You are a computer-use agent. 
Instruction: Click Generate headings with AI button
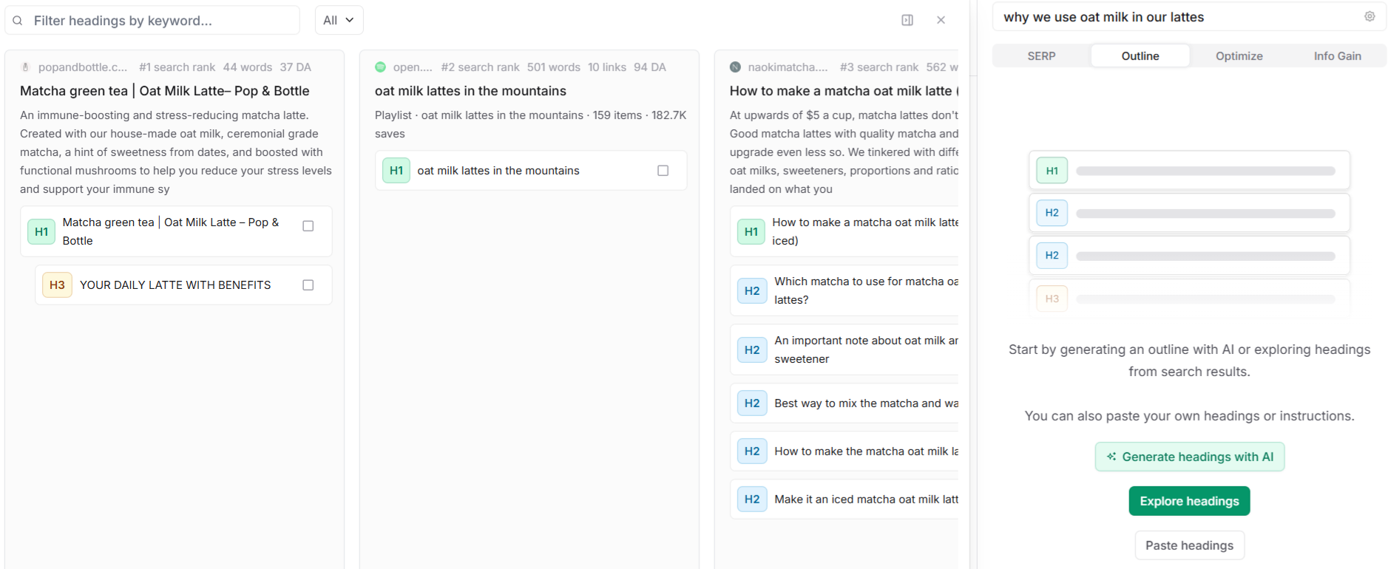click(1190, 457)
